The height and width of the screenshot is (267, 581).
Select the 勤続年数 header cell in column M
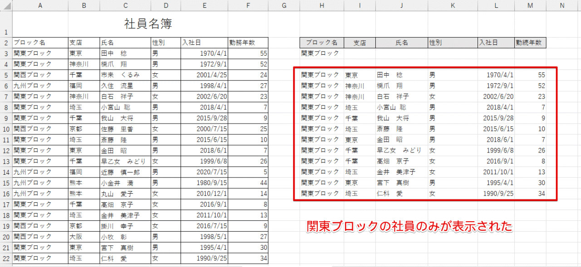pyautogui.click(x=530, y=43)
